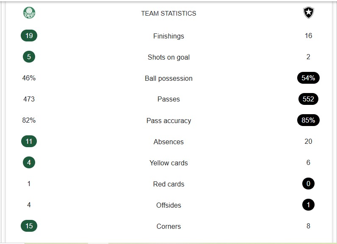This screenshot has height=244, width=337.
Task: Click the green 19 finishings badge
Action: (29, 36)
